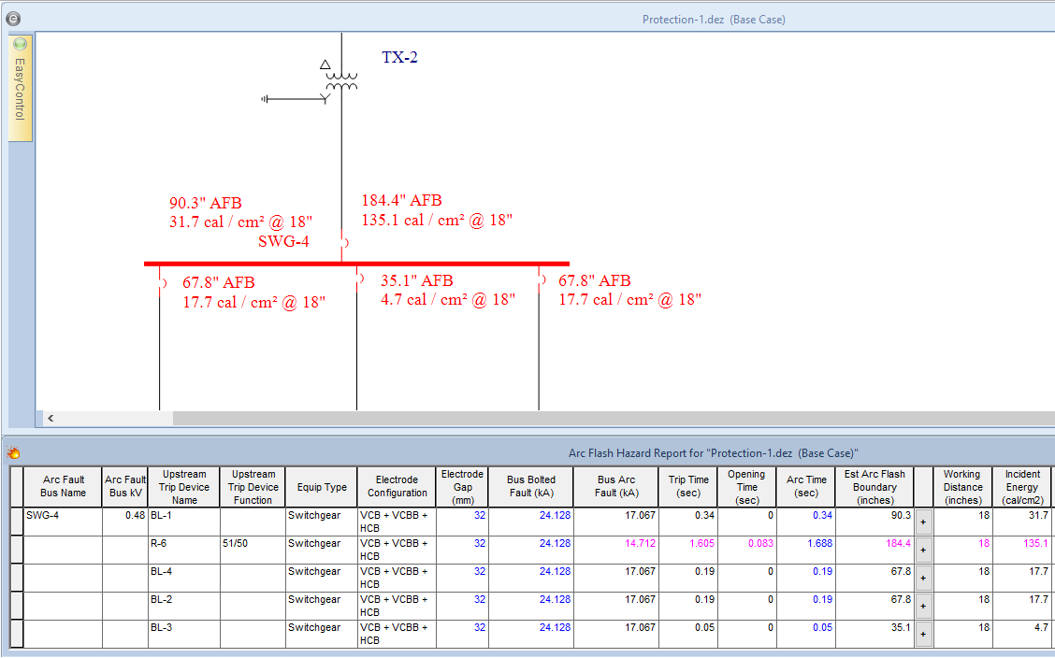Click the TX-2 transformer symbol
This screenshot has width=1055, height=658.
(x=341, y=81)
